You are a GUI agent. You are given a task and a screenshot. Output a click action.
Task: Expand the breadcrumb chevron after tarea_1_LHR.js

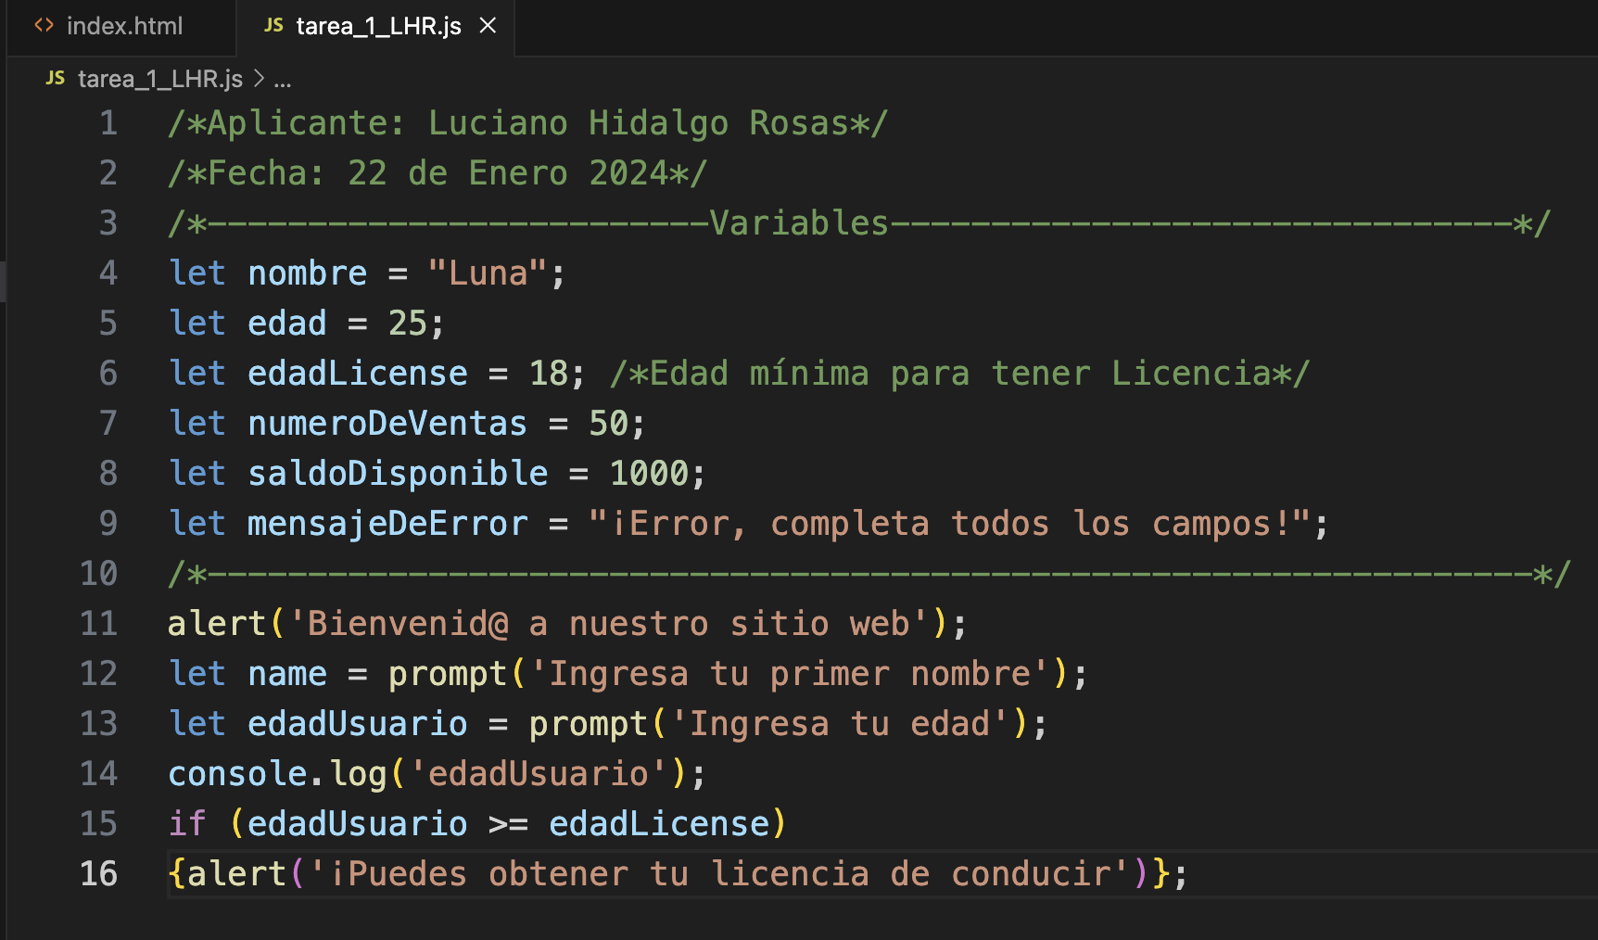(259, 79)
